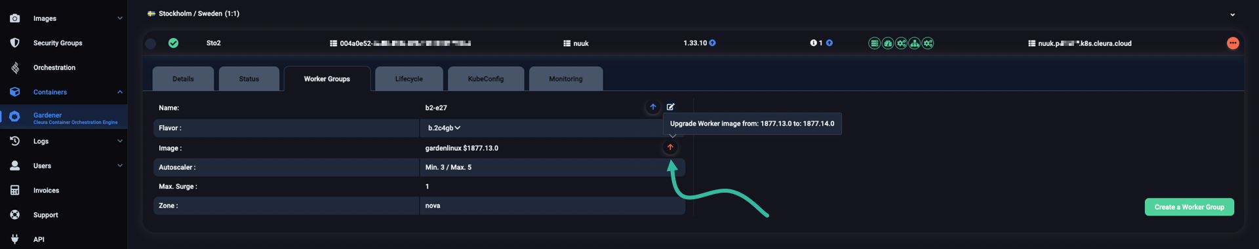This screenshot has height=249, width=1259.
Task: Upgrade Kubernetes version 1.33.10 arrow icon
Action: (712, 43)
